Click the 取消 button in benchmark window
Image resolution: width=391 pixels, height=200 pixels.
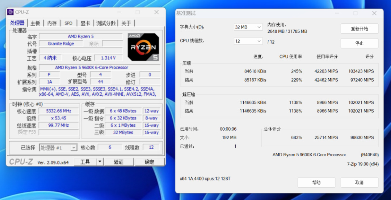(x=360, y=182)
